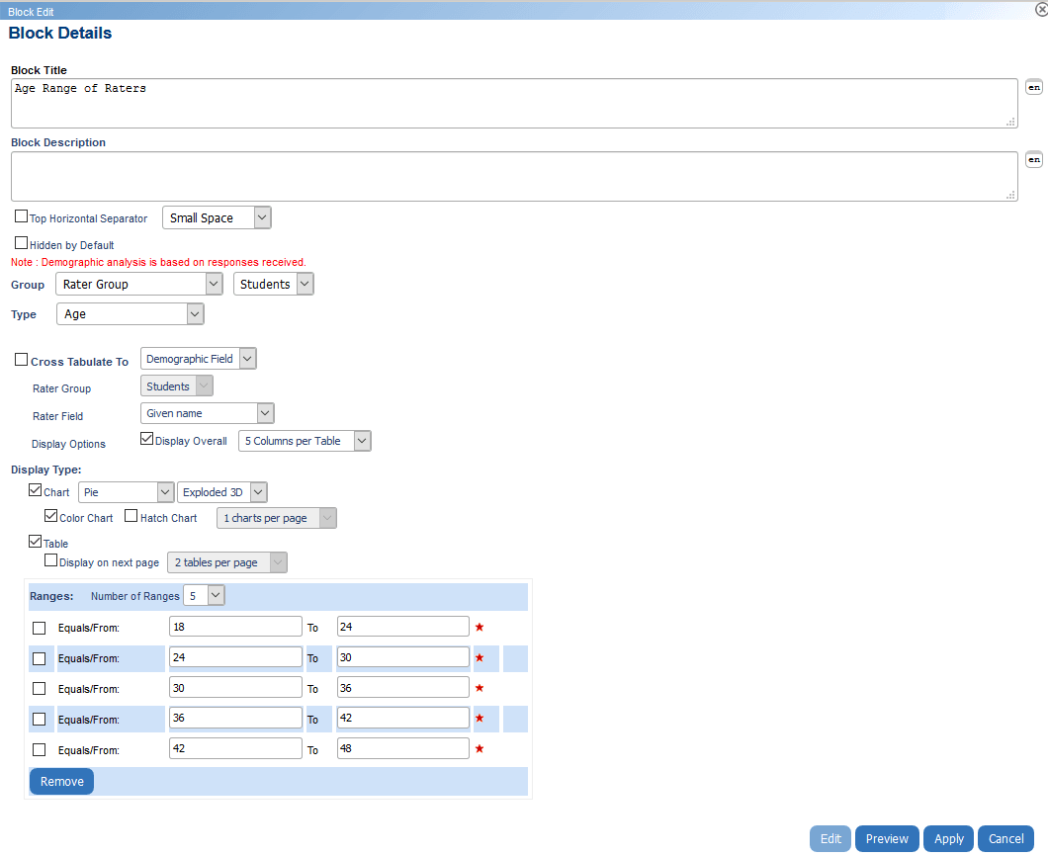Click the From field containing 36
This screenshot has height=856, width=1048.
point(235,718)
